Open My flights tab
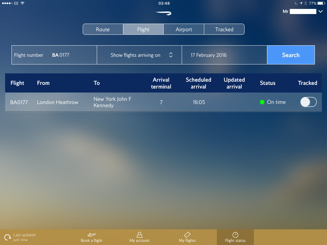This screenshot has width=327, height=245. pyautogui.click(x=187, y=237)
